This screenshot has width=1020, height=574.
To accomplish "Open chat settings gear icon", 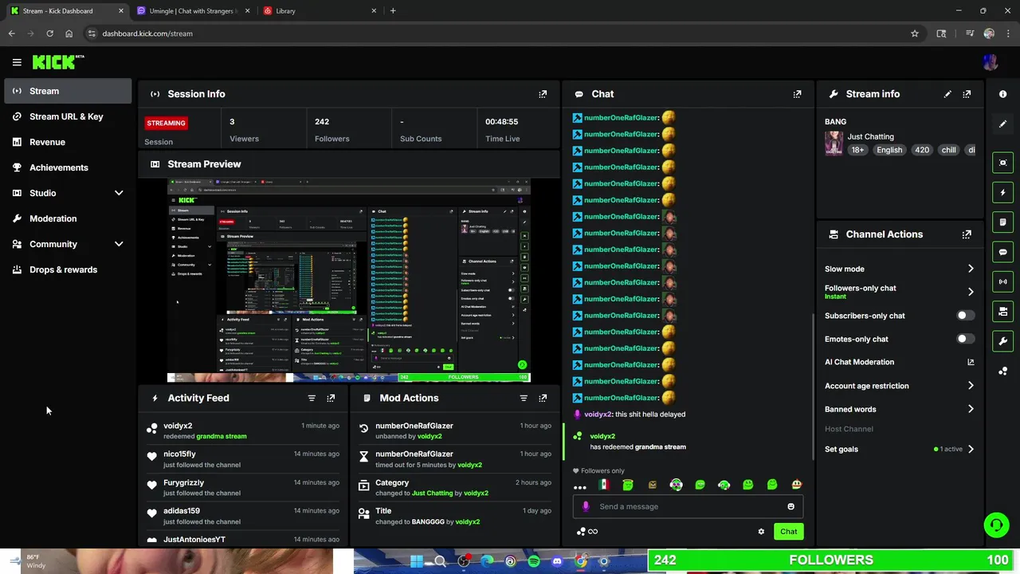I will (x=761, y=532).
